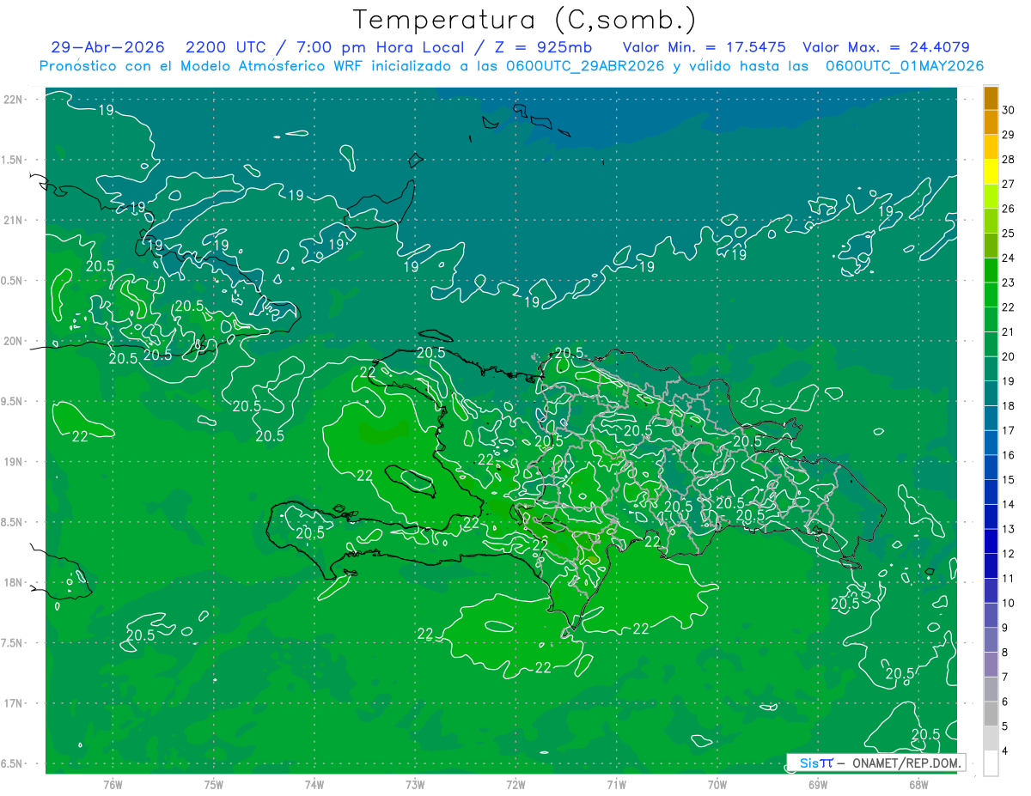Open the SisPi ONAMET/REP.DOM. credit label
Image resolution: width=1031 pixels, height=796 pixels.
click(875, 763)
